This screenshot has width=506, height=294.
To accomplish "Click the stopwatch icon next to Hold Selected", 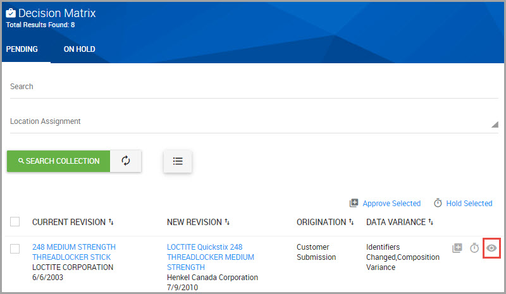I will [x=438, y=203].
